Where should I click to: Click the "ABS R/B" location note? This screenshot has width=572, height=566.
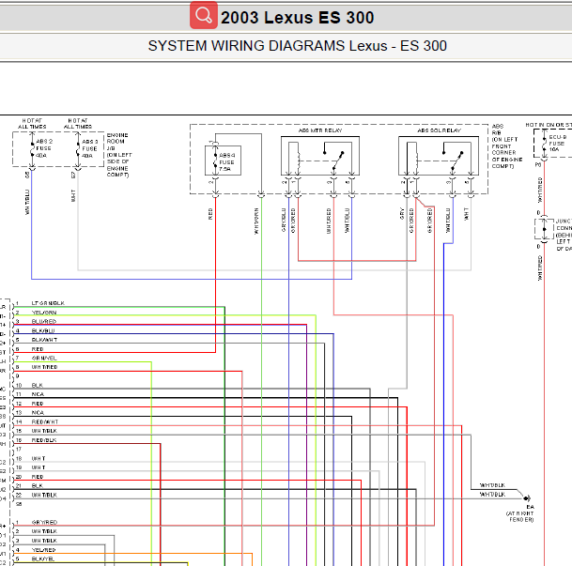tap(506, 146)
